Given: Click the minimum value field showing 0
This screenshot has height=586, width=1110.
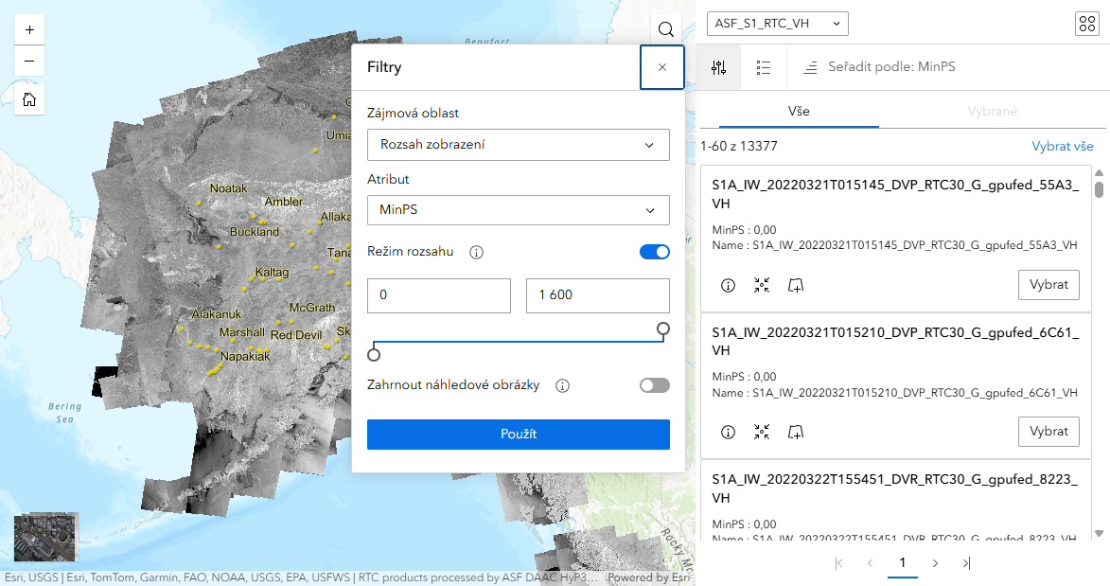Looking at the screenshot, I should tap(439, 295).
